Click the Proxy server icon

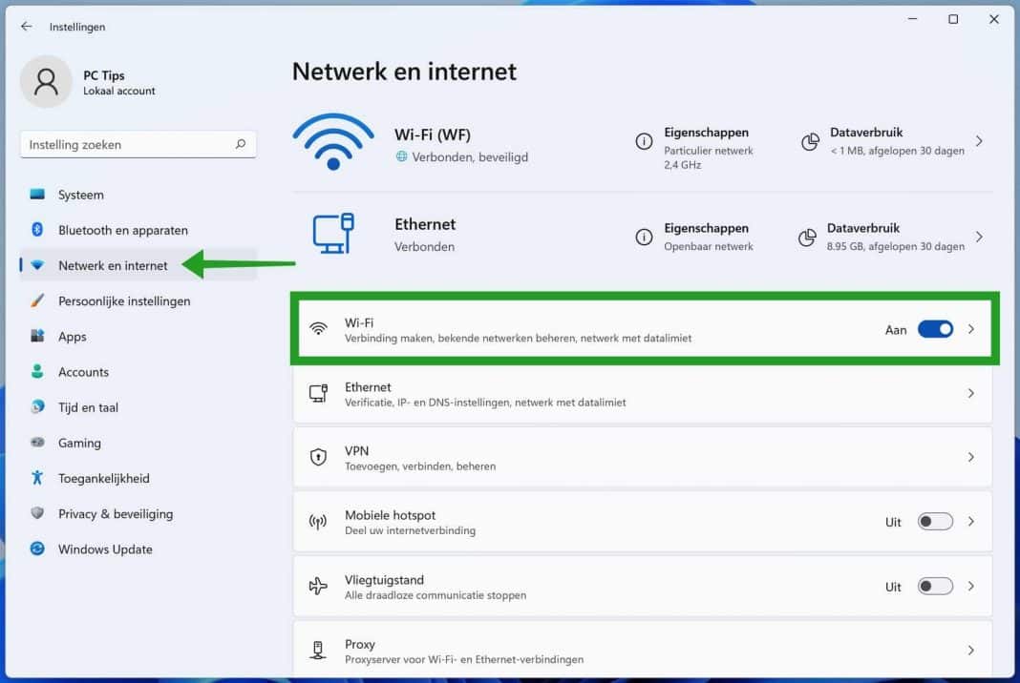tap(319, 650)
